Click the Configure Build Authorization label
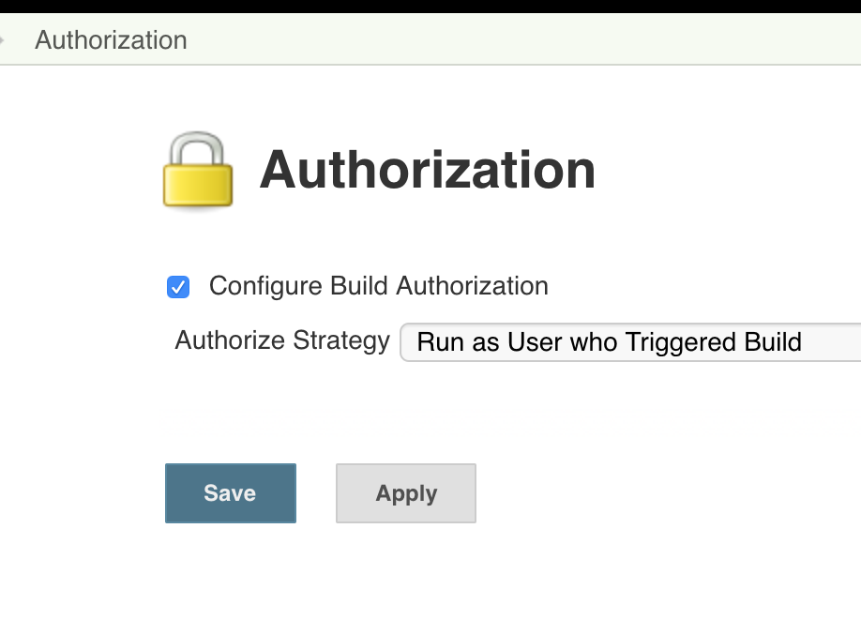The image size is (861, 619). click(x=378, y=286)
